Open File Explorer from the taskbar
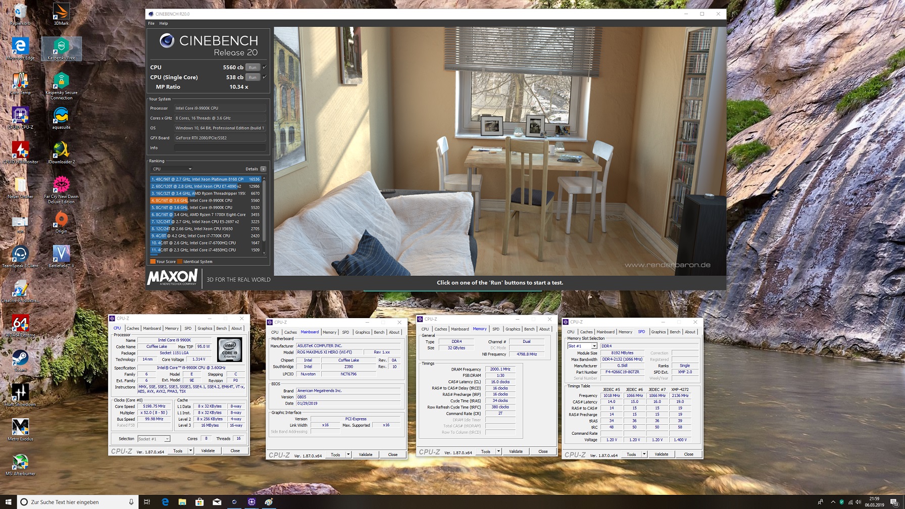Image resolution: width=905 pixels, height=509 pixels. (x=182, y=502)
